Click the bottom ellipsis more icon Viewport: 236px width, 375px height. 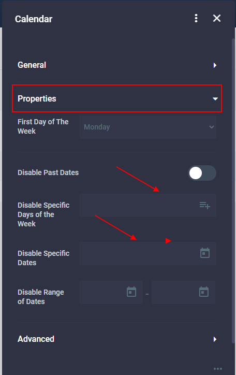coord(217,369)
